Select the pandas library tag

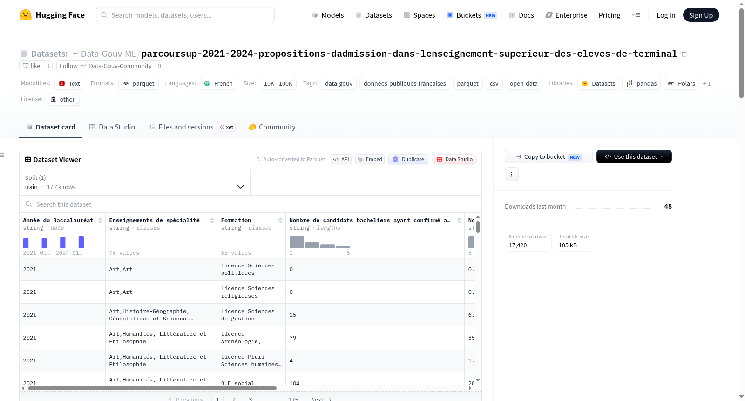coord(641,83)
